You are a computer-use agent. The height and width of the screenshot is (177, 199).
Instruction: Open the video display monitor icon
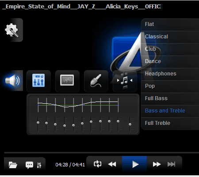click(67, 81)
